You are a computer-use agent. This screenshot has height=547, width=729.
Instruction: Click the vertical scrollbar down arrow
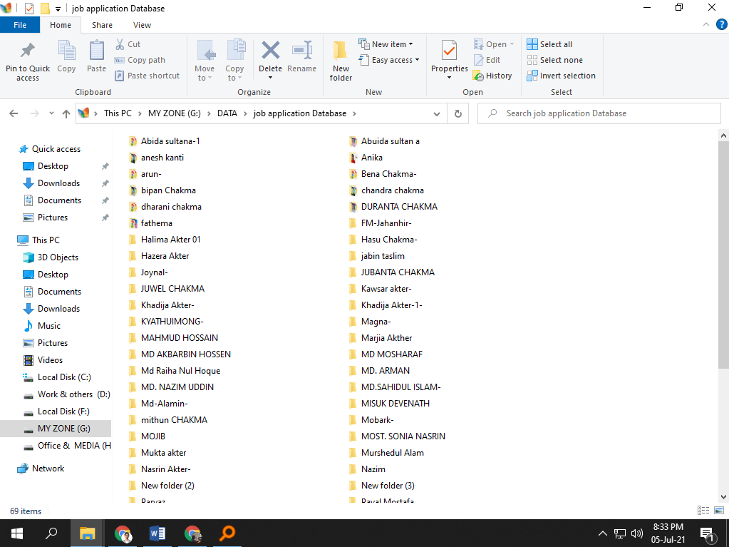pos(723,497)
